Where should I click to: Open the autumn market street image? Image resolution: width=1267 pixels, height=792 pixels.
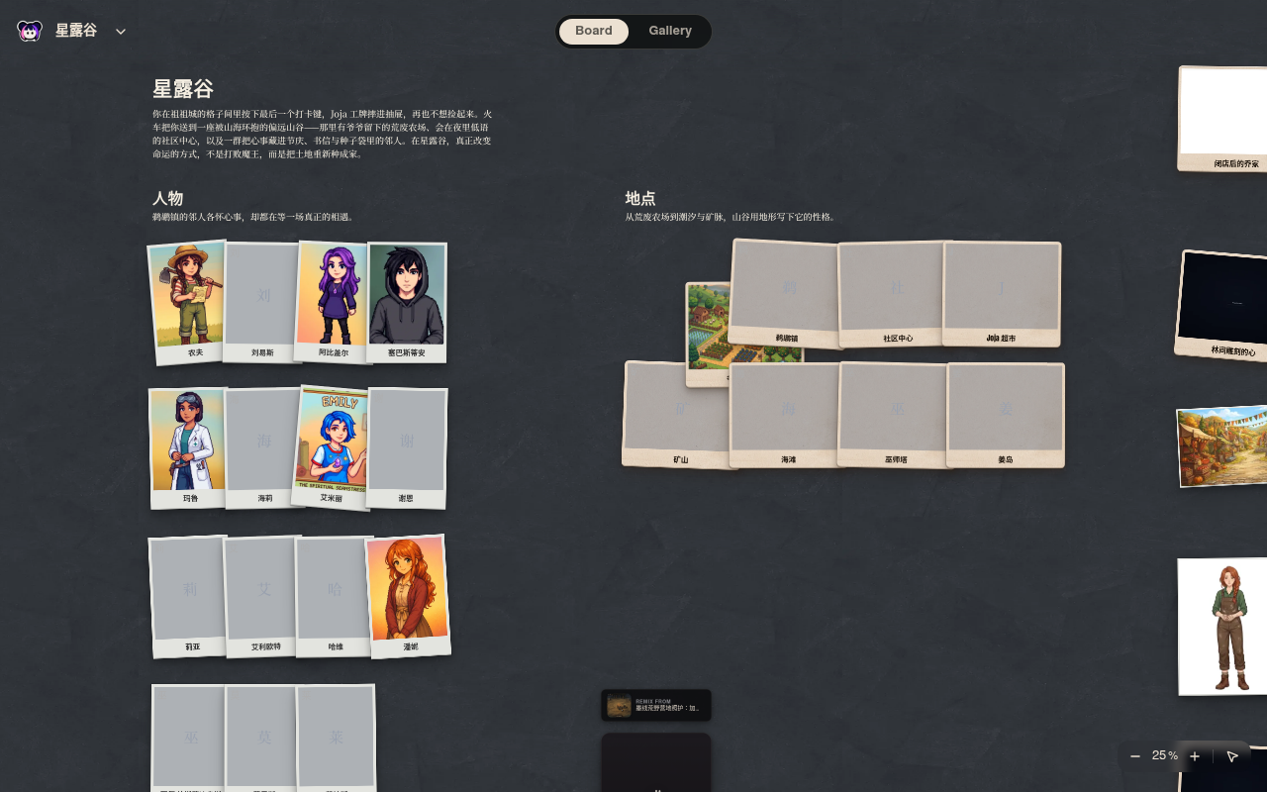[1222, 445]
